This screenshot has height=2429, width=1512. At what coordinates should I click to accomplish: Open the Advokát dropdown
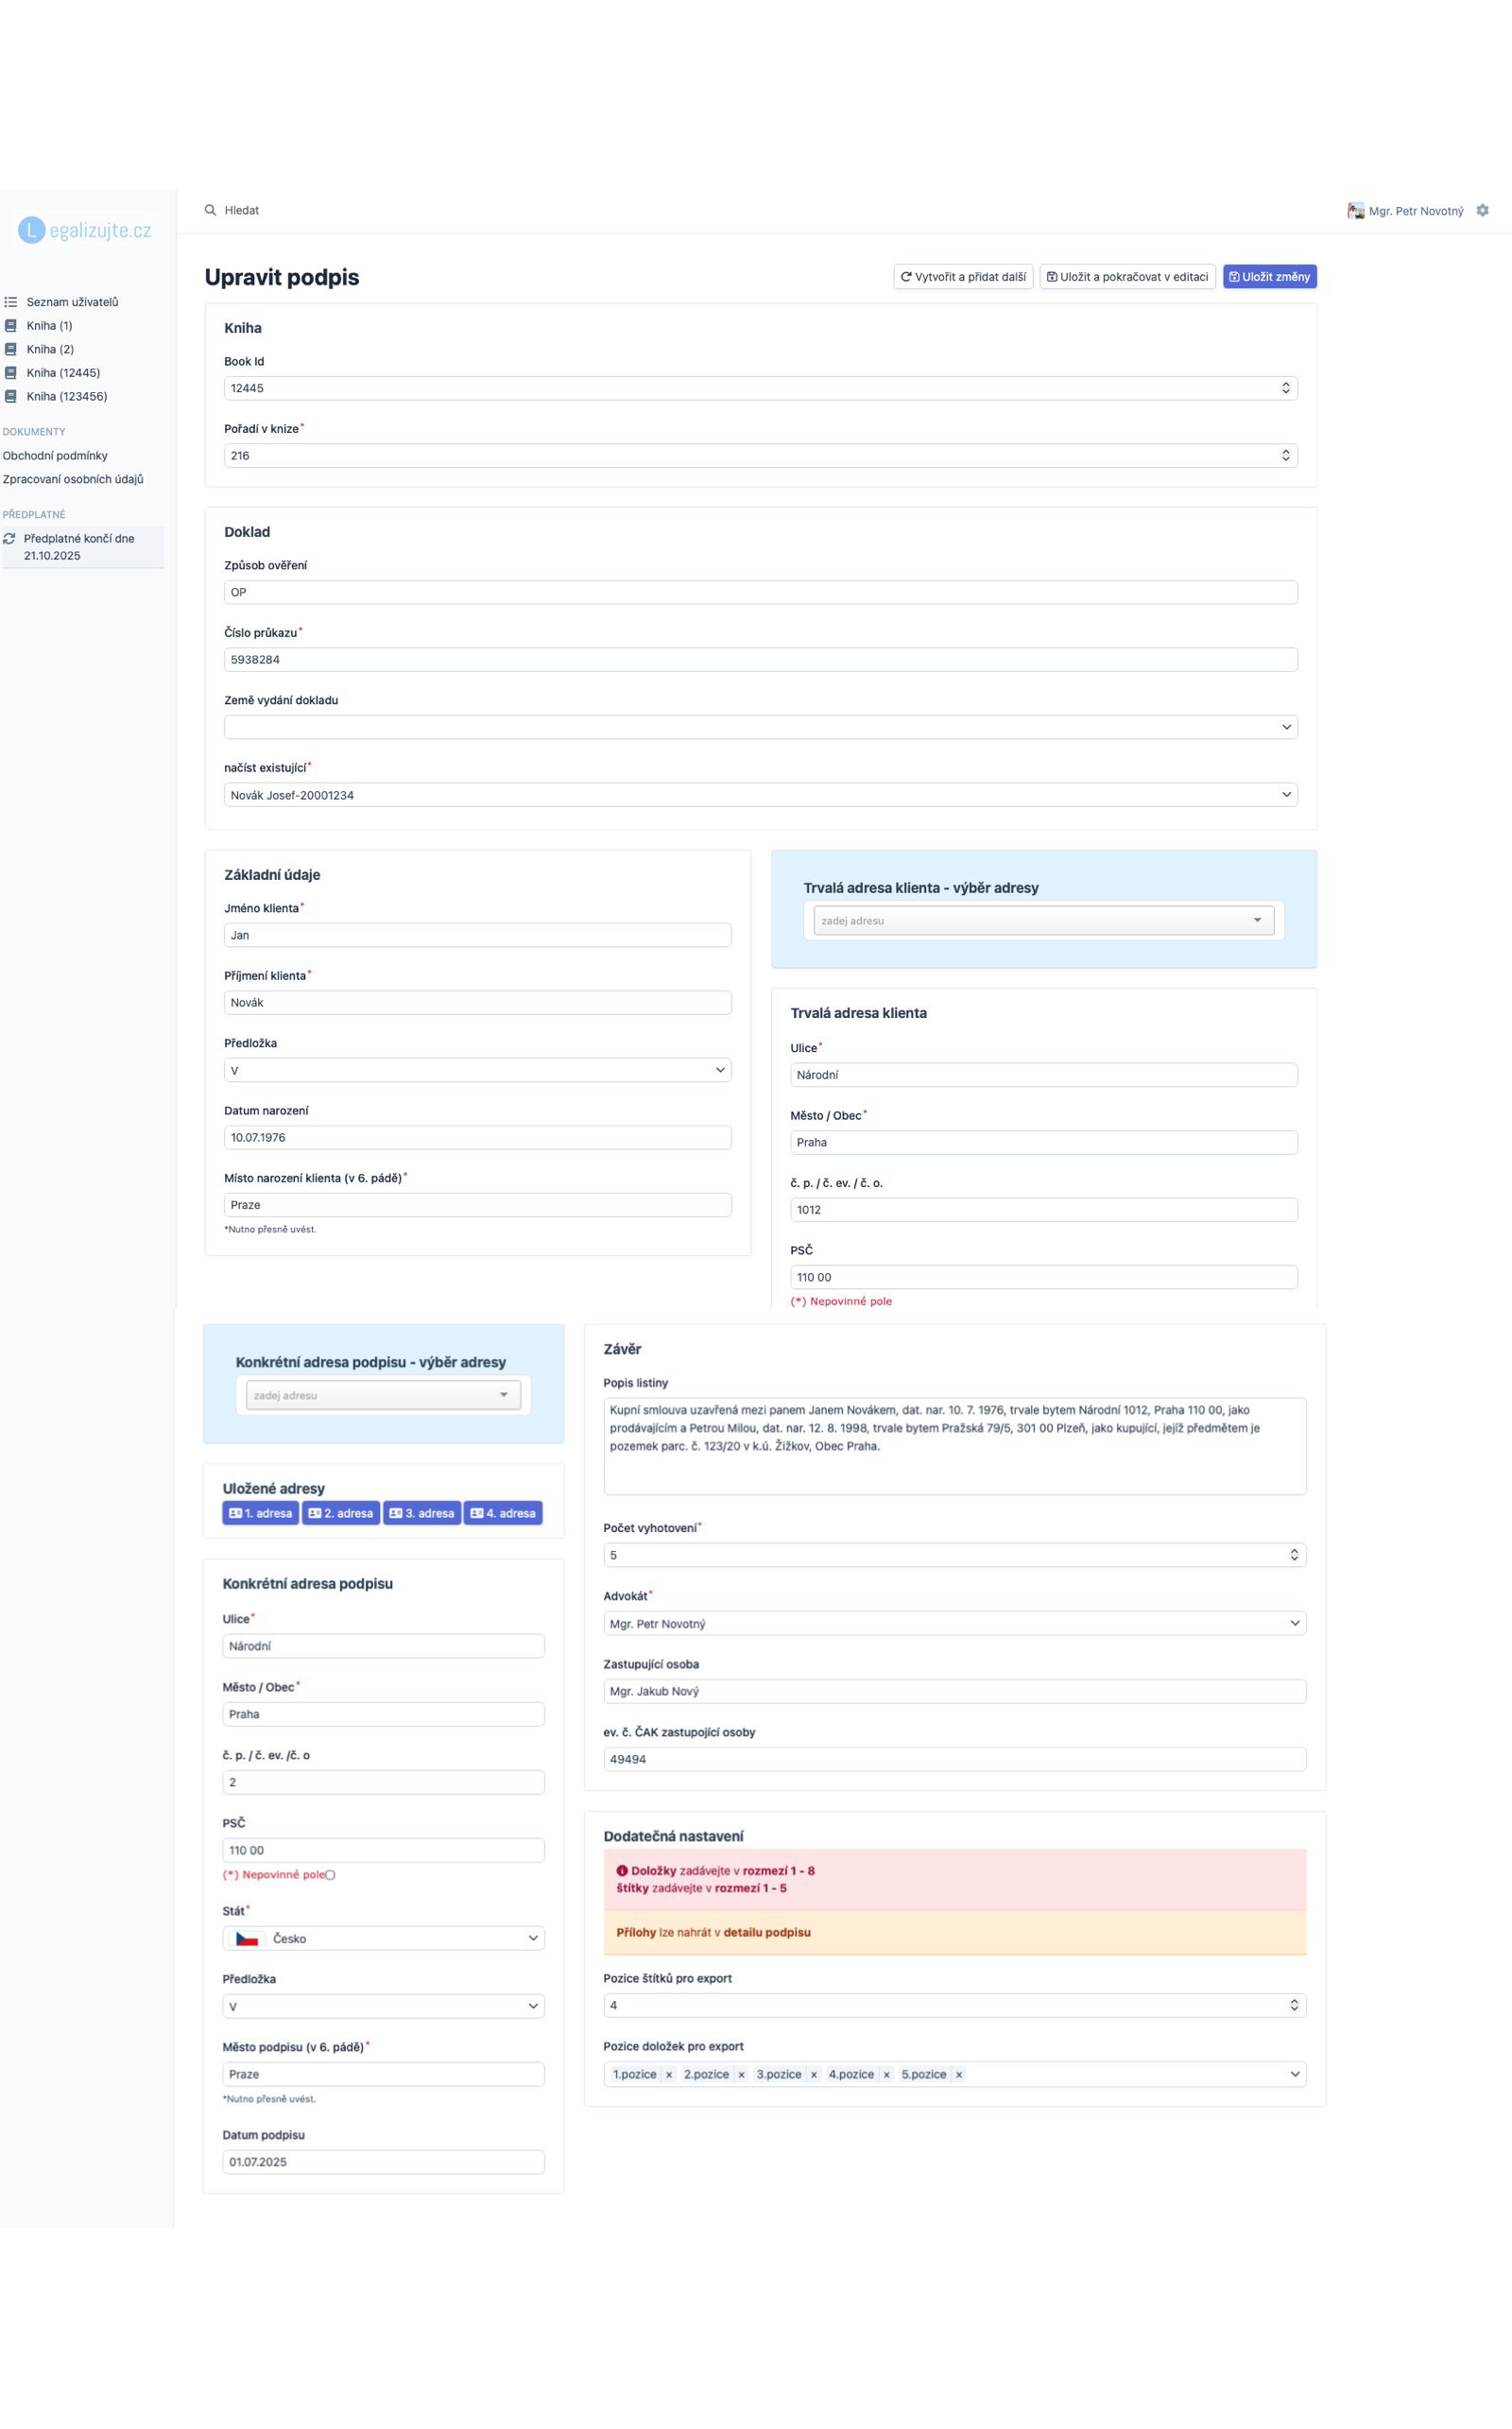tap(954, 1623)
